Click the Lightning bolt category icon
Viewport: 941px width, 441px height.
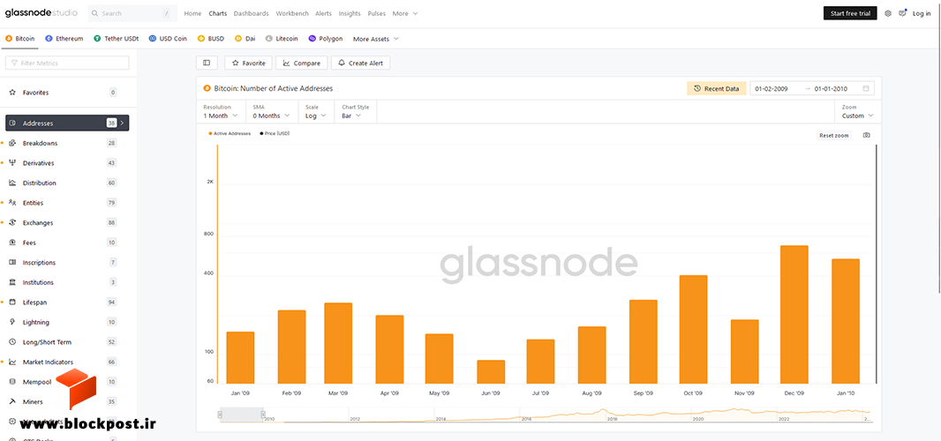pos(12,322)
